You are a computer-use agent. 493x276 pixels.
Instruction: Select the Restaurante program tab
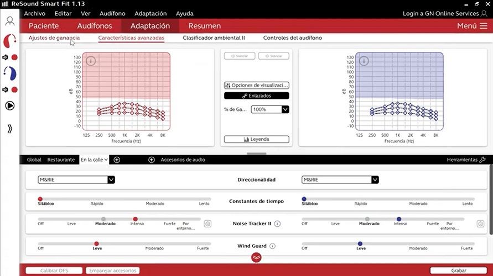coord(61,160)
